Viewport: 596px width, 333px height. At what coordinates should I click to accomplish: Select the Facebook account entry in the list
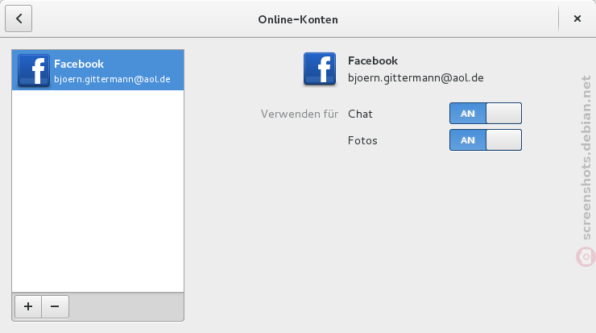tap(97, 70)
